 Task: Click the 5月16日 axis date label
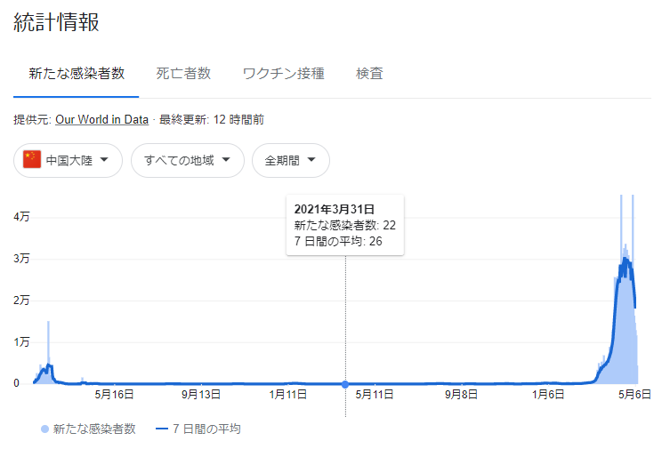(114, 395)
